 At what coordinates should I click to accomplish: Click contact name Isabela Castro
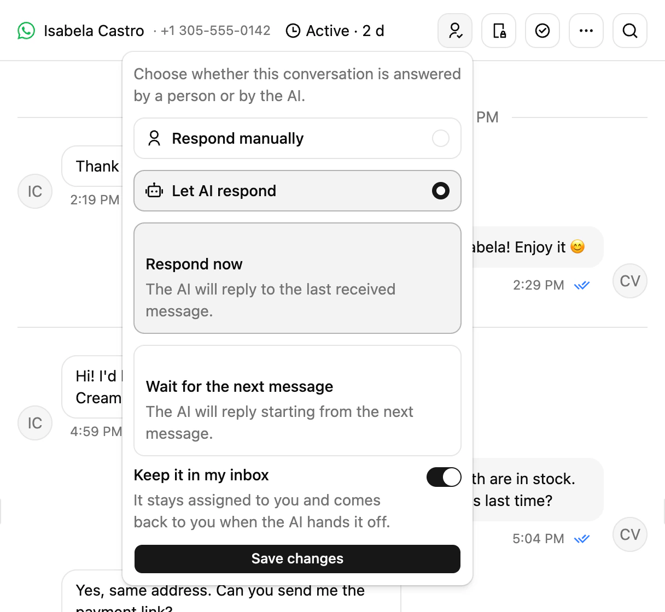94,31
